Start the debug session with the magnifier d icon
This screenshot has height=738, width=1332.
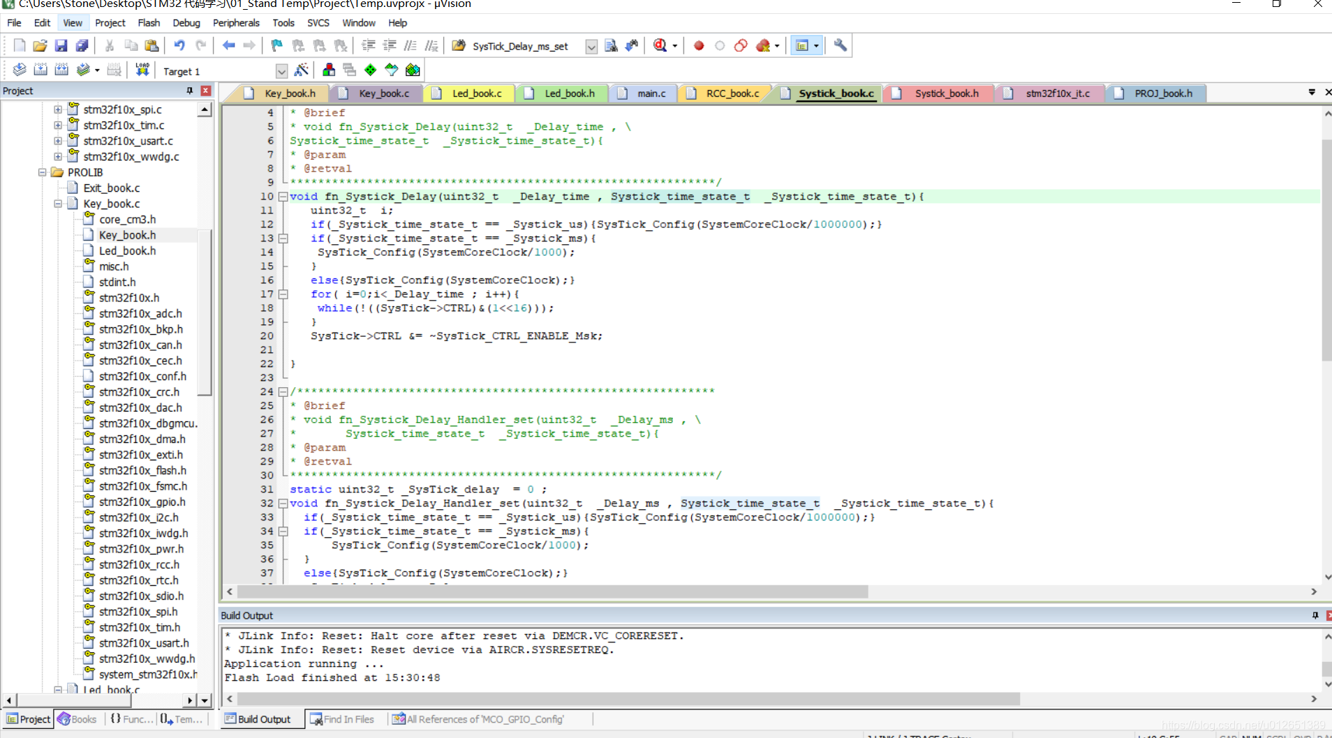(x=660, y=46)
